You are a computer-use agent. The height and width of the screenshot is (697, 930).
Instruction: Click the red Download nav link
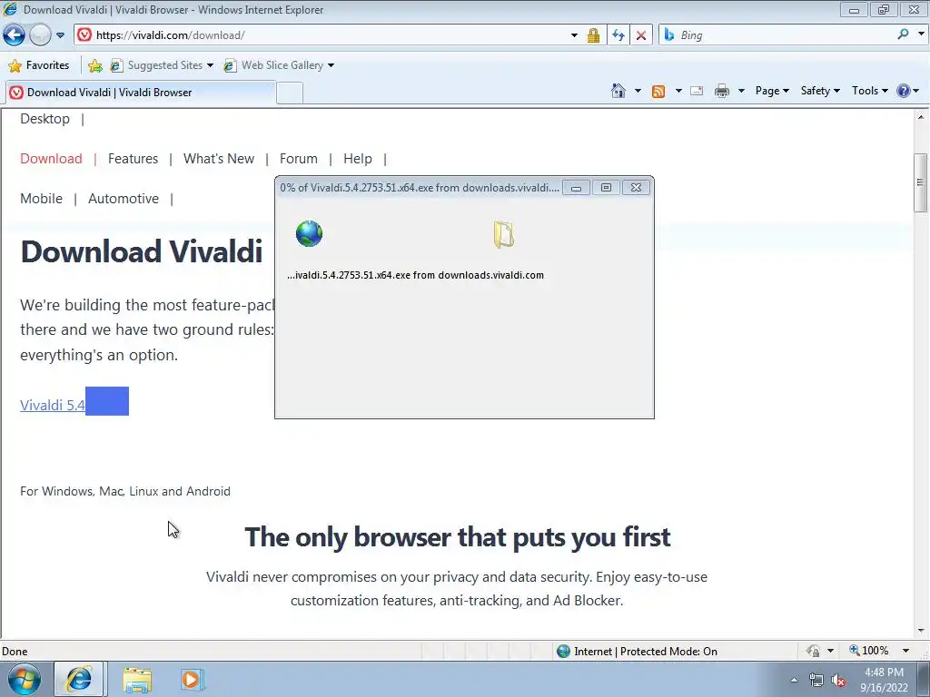pos(51,159)
